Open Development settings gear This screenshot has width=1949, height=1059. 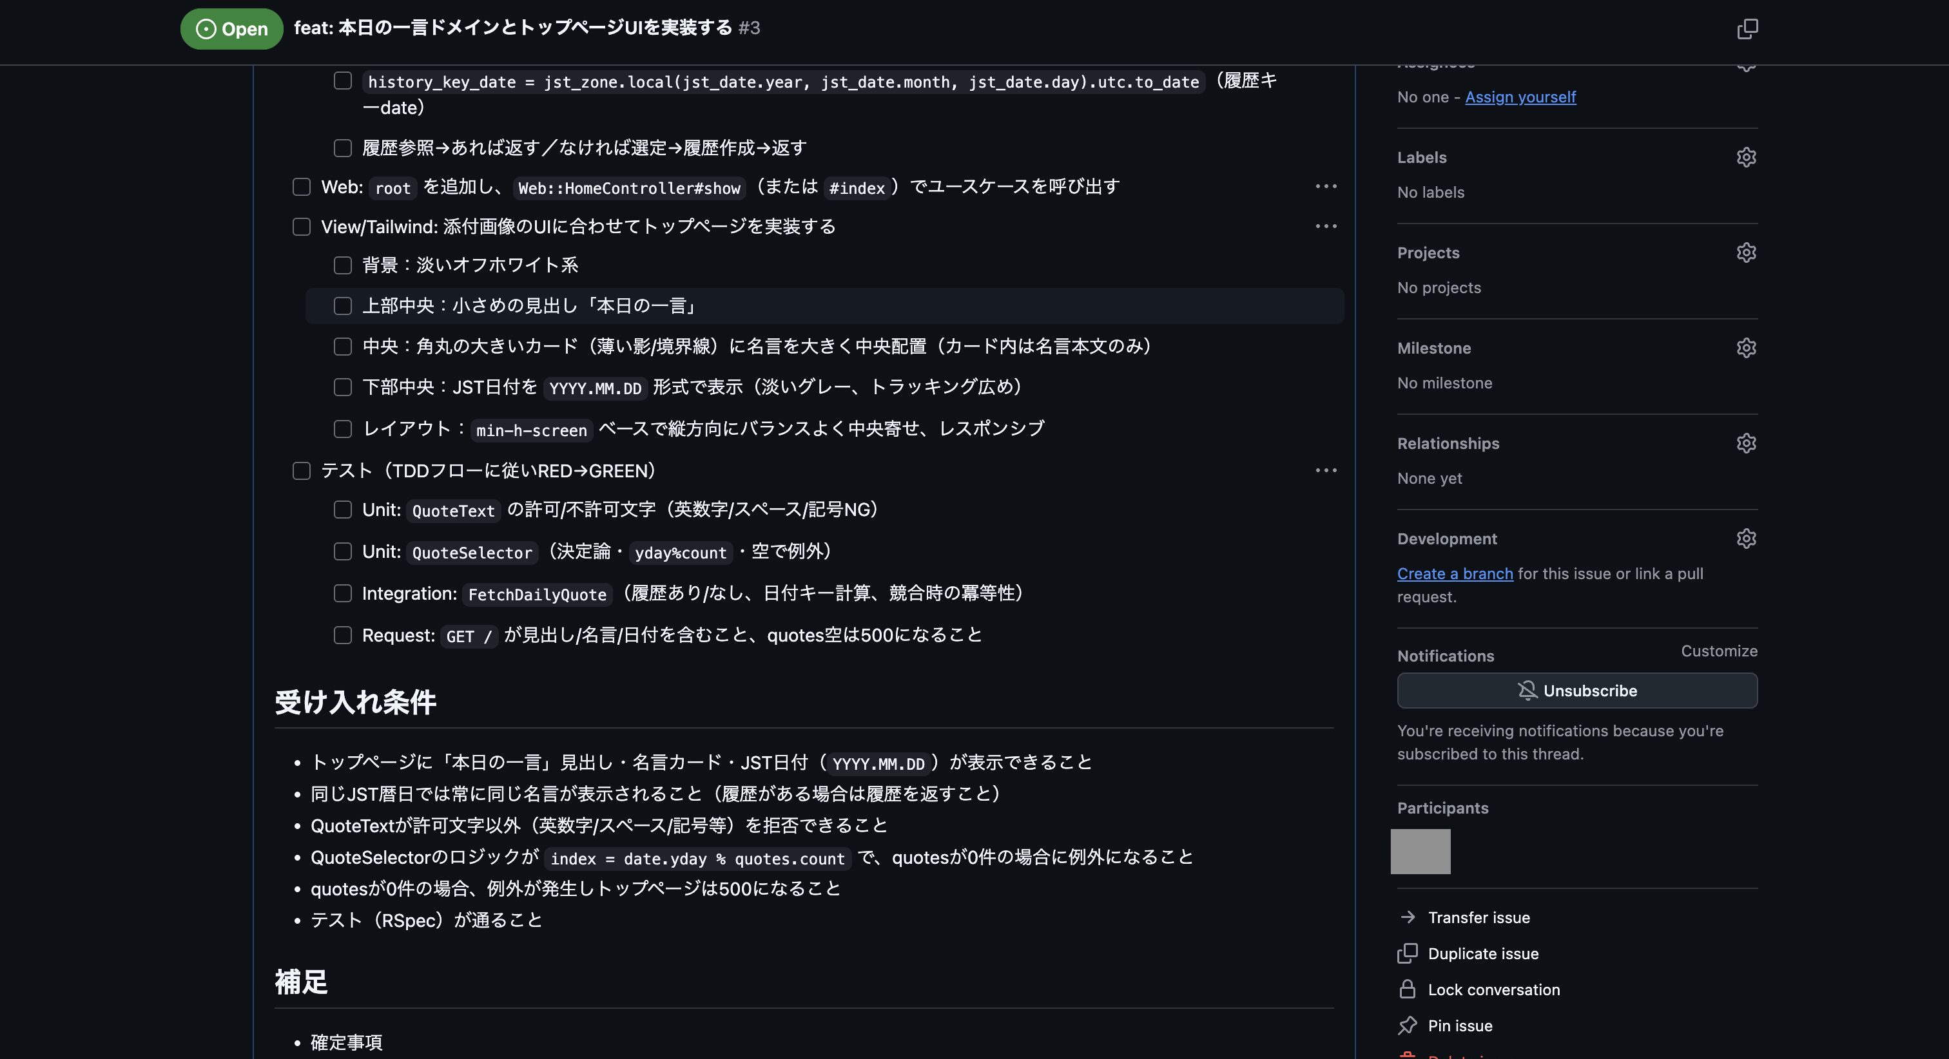pyautogui.click(x=1745, y=539)
